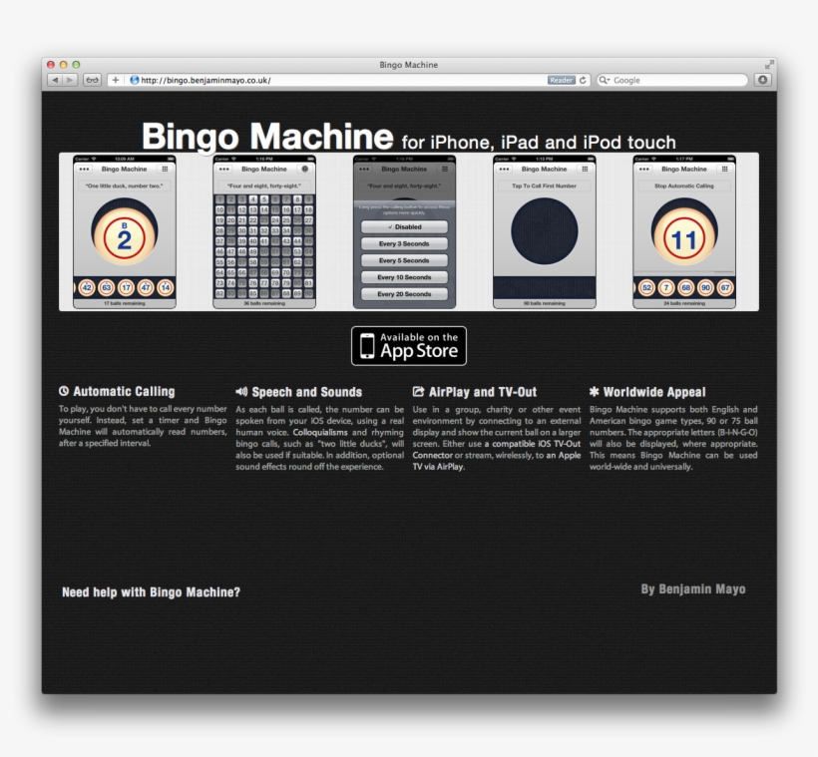
Task: Activate the Reader button in address bar
Action: 561,80
